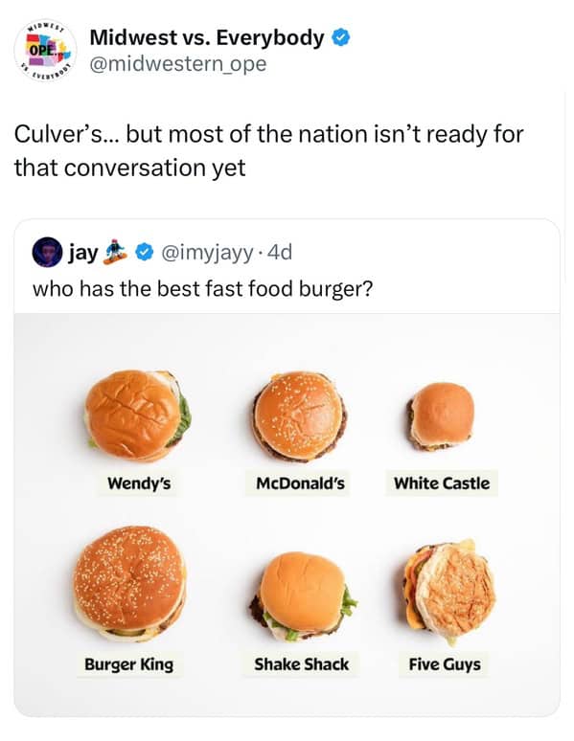Click the Shake Shack text label

(302, 664)
